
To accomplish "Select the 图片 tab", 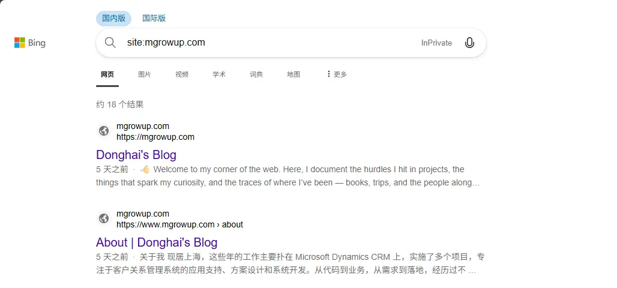I will click(145, 74).
